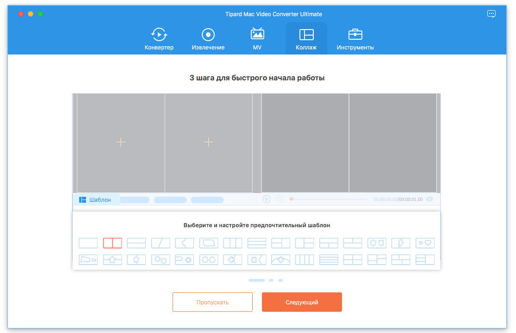Click the plus in the left collage cell

121,142
